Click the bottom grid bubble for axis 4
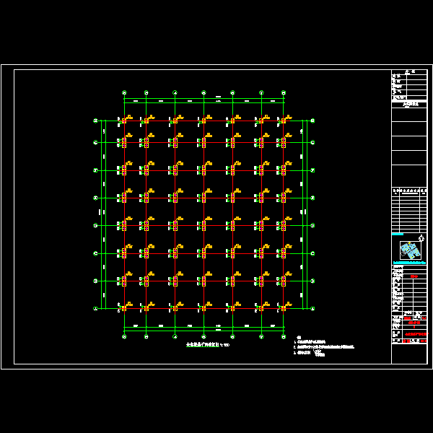The height and width of the screenshot is (433, 433). (175, 336)
